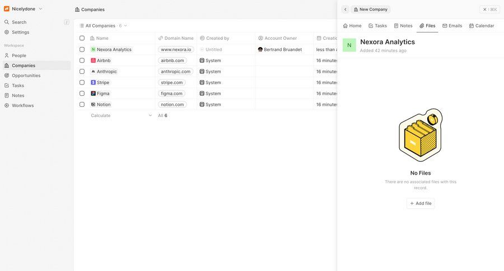Screen dimensions: 504x271
Task: Check the Airbnb row checkbox
Action: [x=82, y=60]
